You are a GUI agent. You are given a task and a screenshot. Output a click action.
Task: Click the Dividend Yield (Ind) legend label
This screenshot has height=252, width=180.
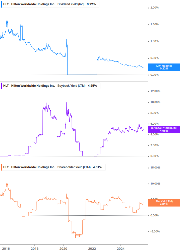tap(71, 4)
